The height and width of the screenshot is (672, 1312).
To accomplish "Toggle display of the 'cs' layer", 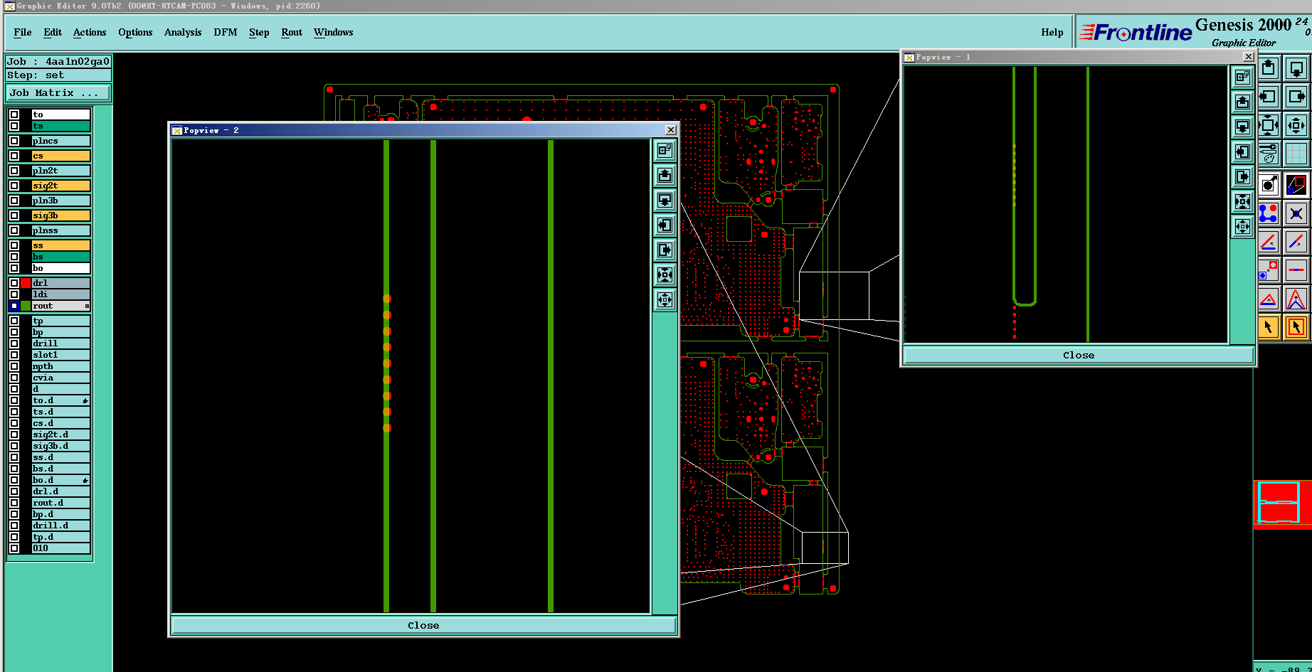I will pyautogui.click(x=14, y=156).
